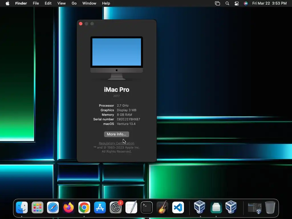Open Spotlight search magnifier icon

(227, 3)
